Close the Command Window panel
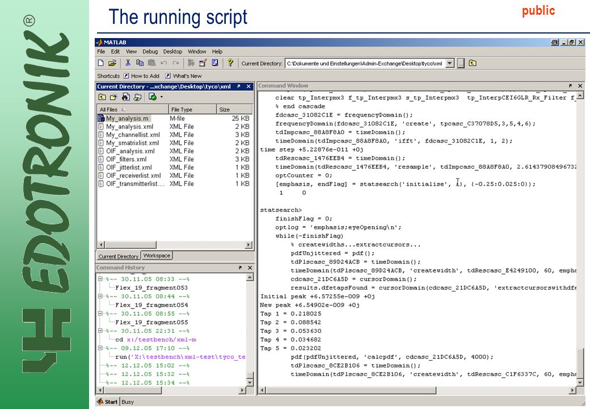Viewport: 590px width, 409px height. coord(580,86)
